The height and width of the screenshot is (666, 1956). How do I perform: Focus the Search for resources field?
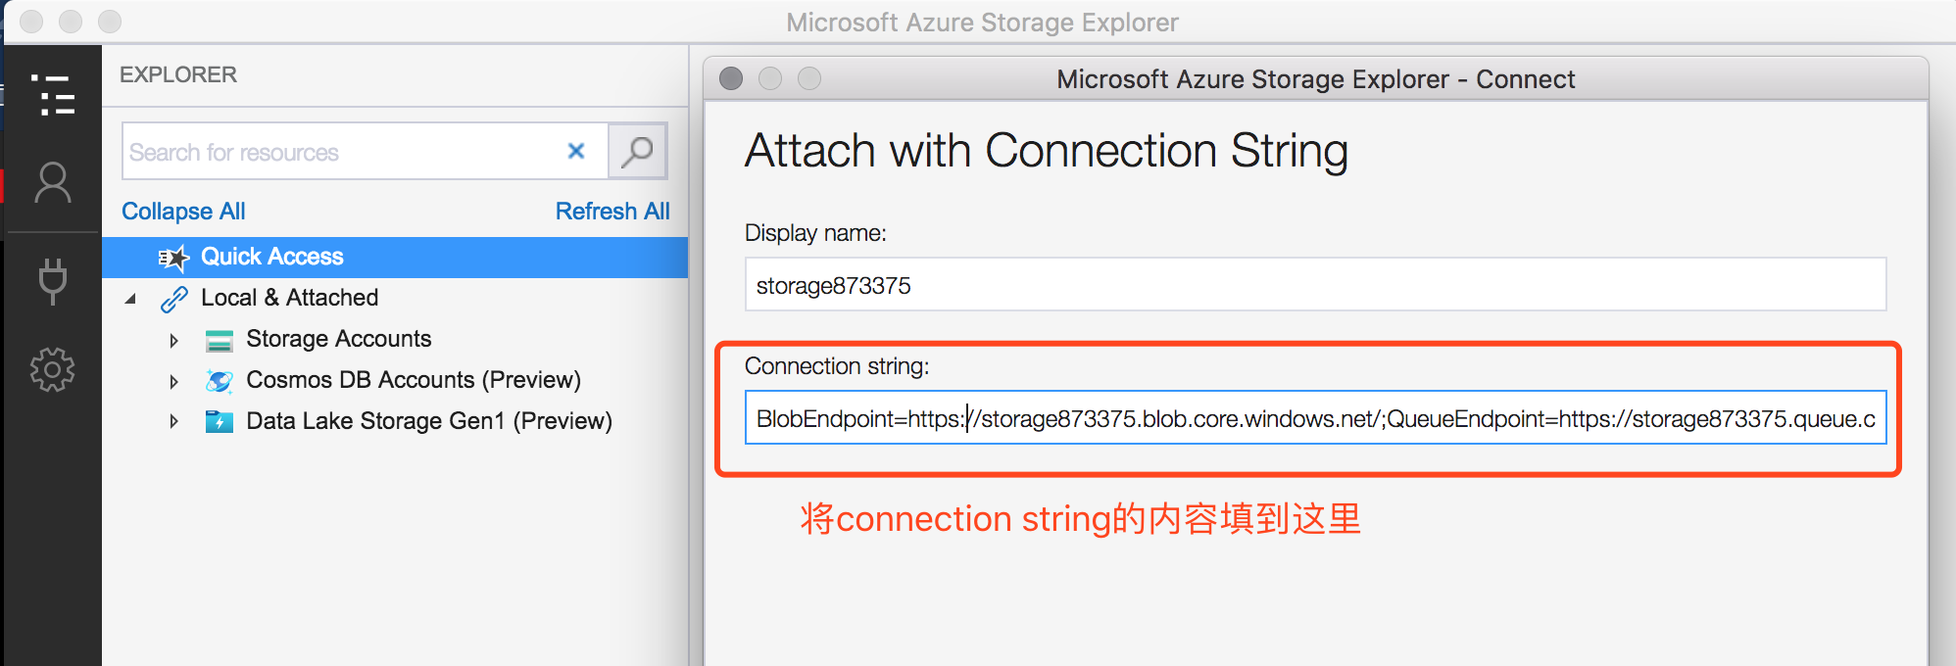tap(341, 152)
